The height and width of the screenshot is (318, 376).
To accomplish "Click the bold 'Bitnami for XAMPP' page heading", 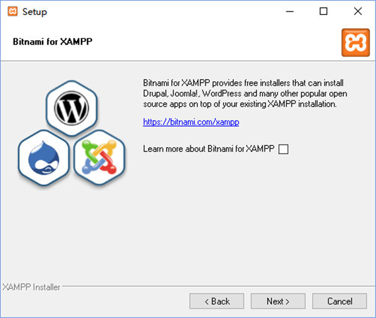I will pos(53,42).
